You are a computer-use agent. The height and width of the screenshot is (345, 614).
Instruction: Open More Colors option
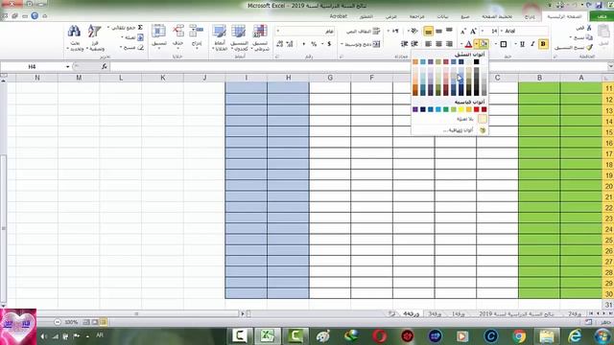(x=450, y=130)
